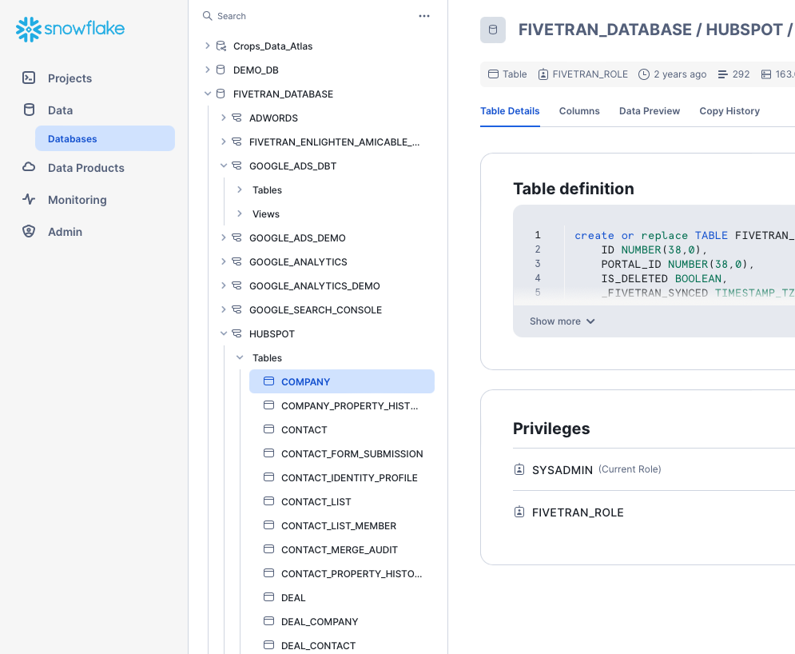Collapse the HUBSPOT schema

pyautogui.click(x=224, y=333)
